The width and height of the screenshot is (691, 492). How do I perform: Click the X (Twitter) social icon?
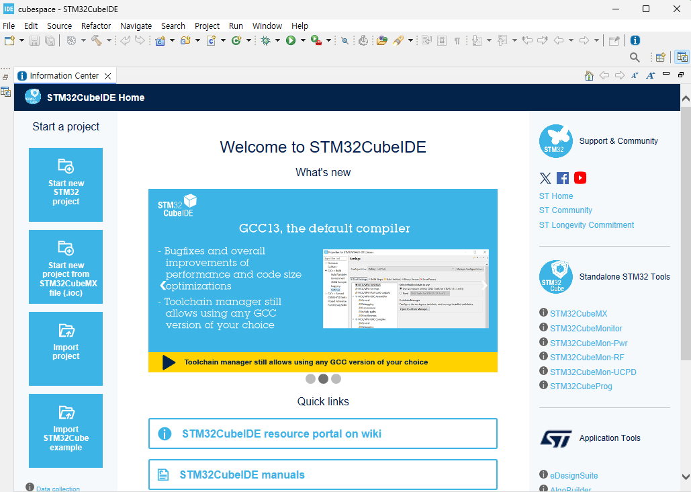click(545, 178)
